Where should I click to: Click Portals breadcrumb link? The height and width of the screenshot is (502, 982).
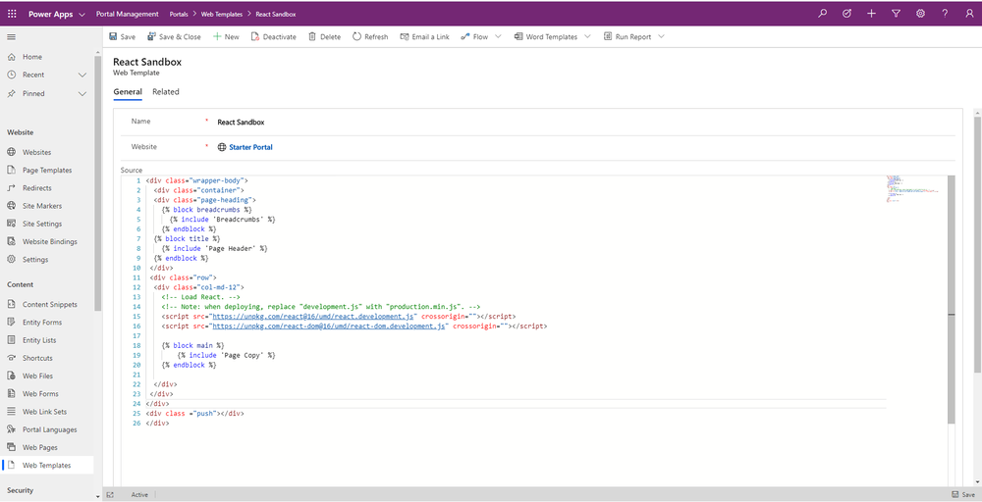[181, 14]
